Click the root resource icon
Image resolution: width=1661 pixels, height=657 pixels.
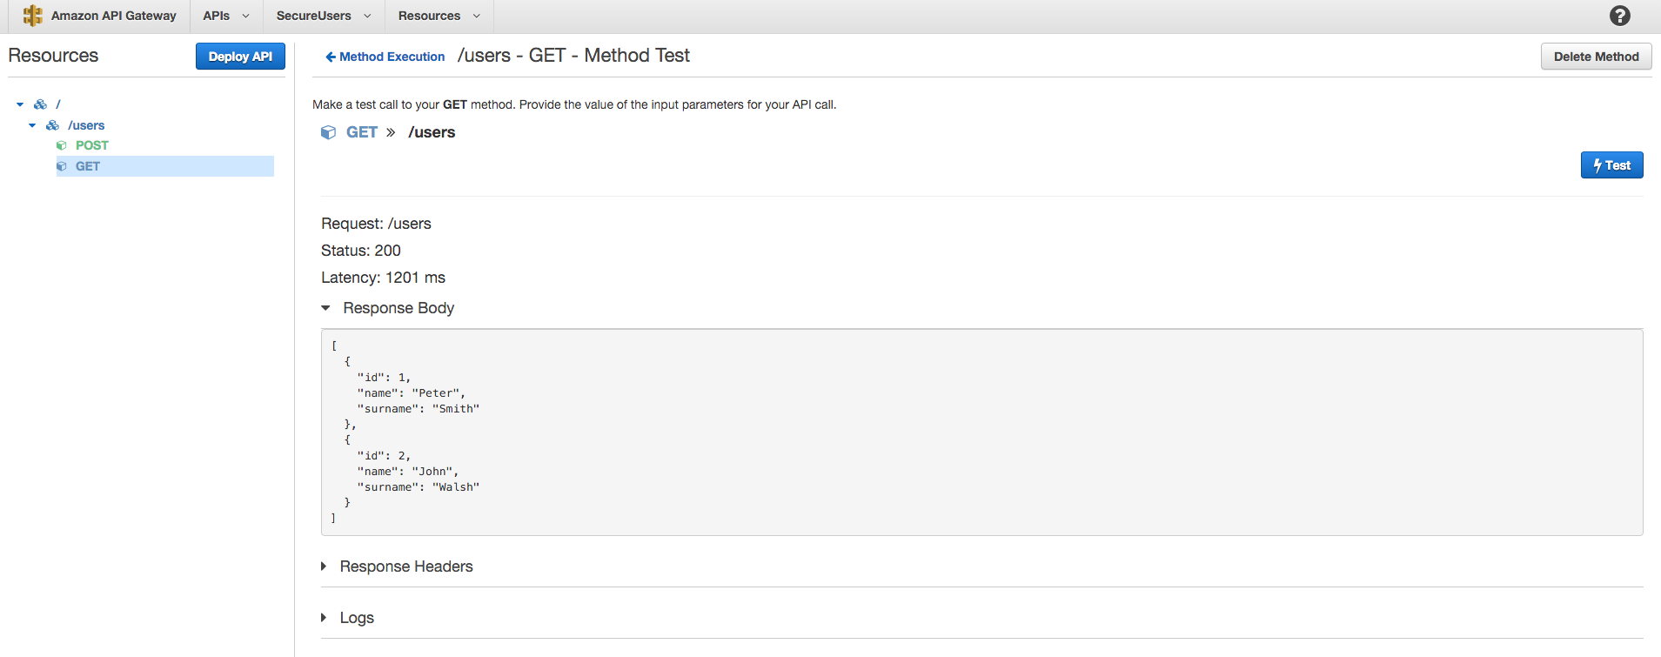click(x=40, y=104)
